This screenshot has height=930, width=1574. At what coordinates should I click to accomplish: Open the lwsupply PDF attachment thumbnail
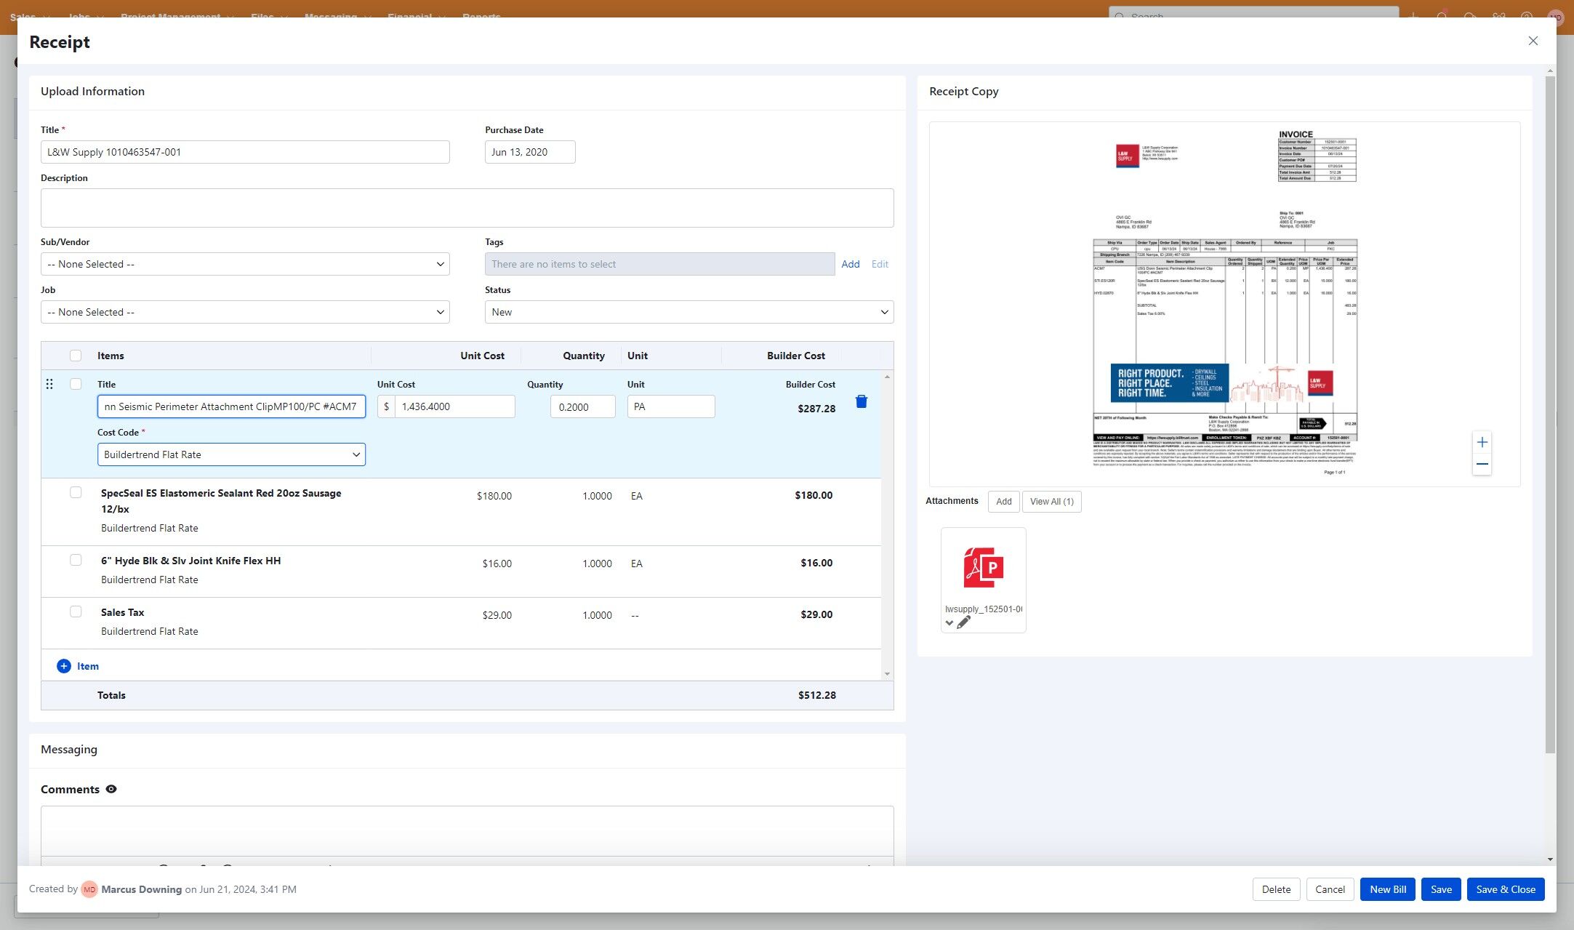tap(983, 568)
